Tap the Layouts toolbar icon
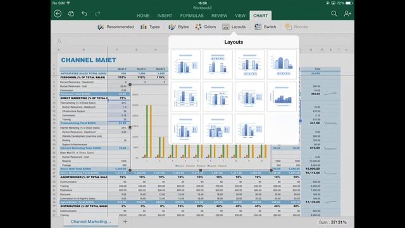The width and height of the screenshot is (405, 228). click(225, 27)
